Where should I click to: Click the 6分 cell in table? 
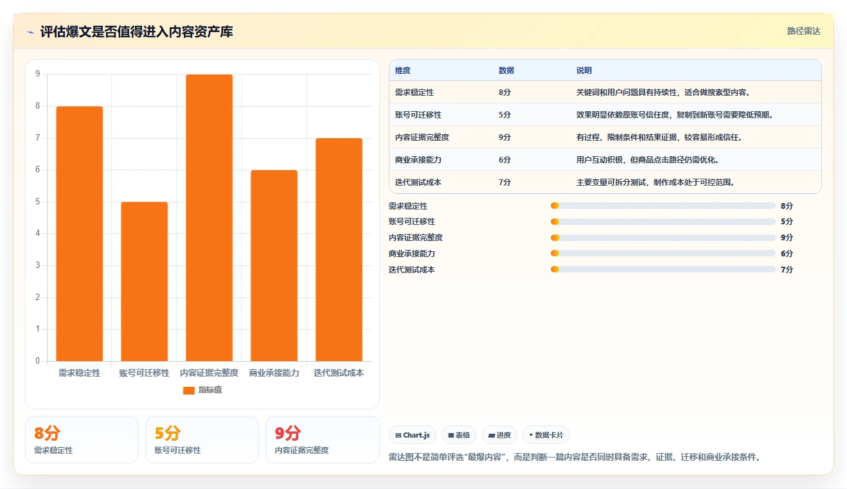504,160
